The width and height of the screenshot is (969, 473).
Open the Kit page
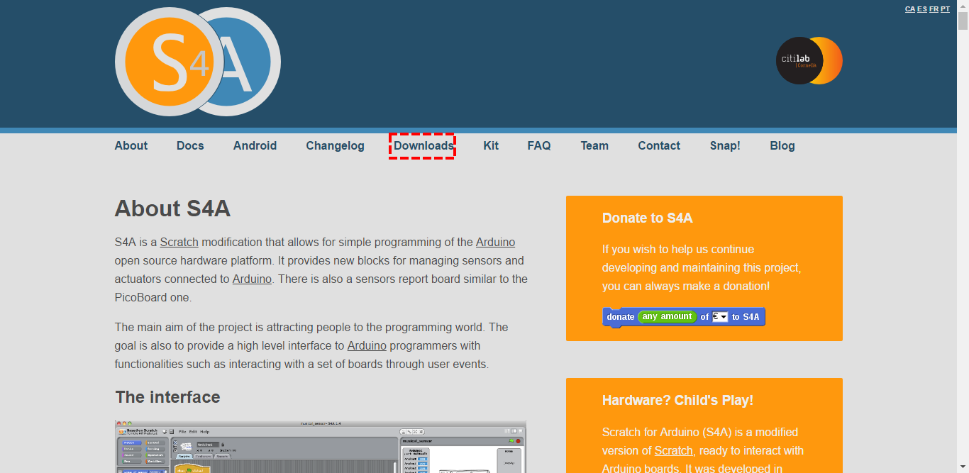coord(491,145)
